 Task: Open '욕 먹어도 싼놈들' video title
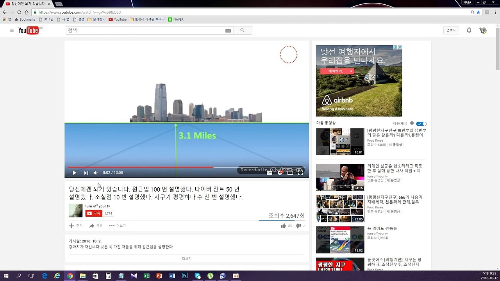(x=382, y=229)
